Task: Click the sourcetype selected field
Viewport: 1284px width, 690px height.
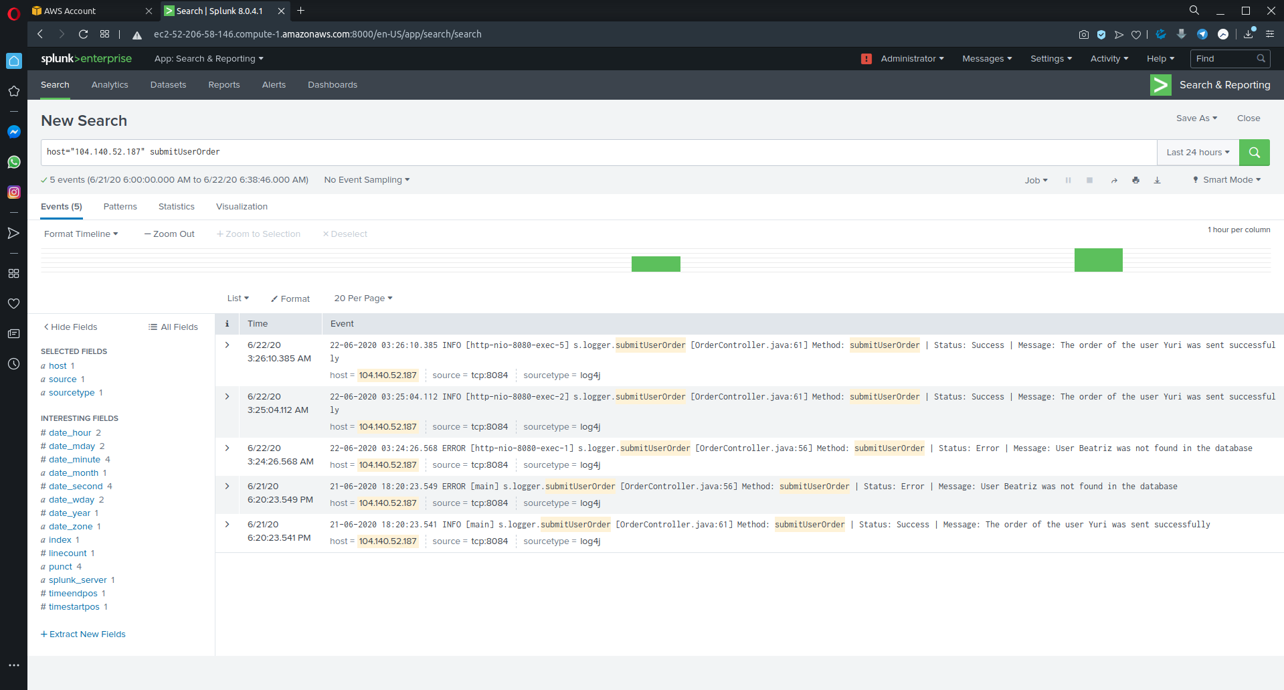Action: coord(72,393)
